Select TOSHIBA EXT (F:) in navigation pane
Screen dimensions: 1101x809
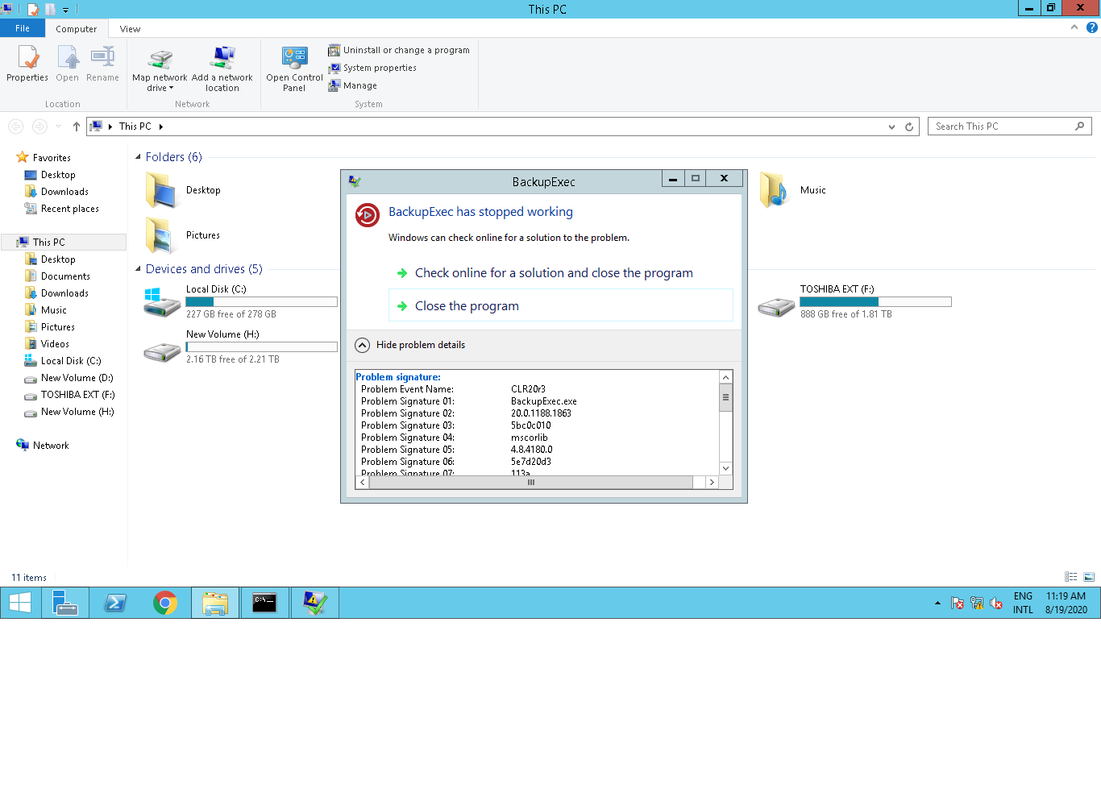[x=77, y=395]
